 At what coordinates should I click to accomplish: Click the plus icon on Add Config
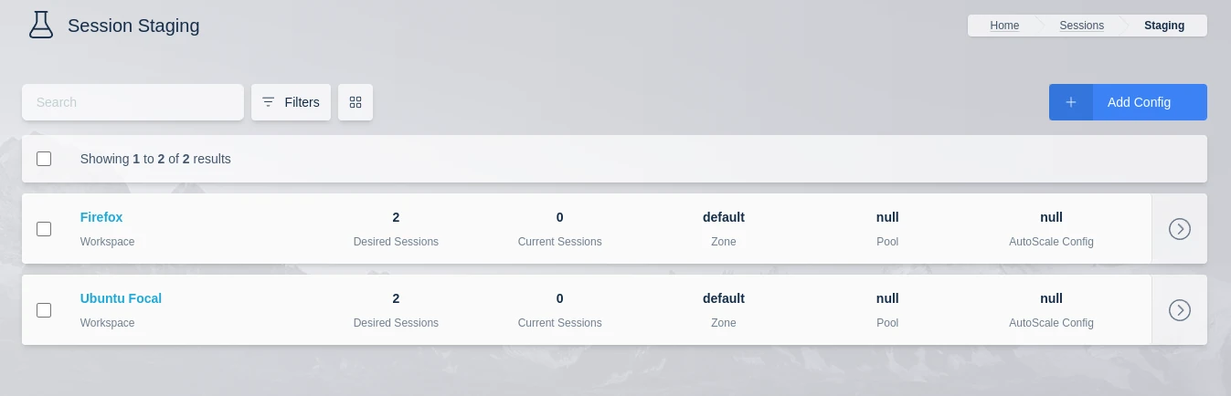[x=1071, y=102]
